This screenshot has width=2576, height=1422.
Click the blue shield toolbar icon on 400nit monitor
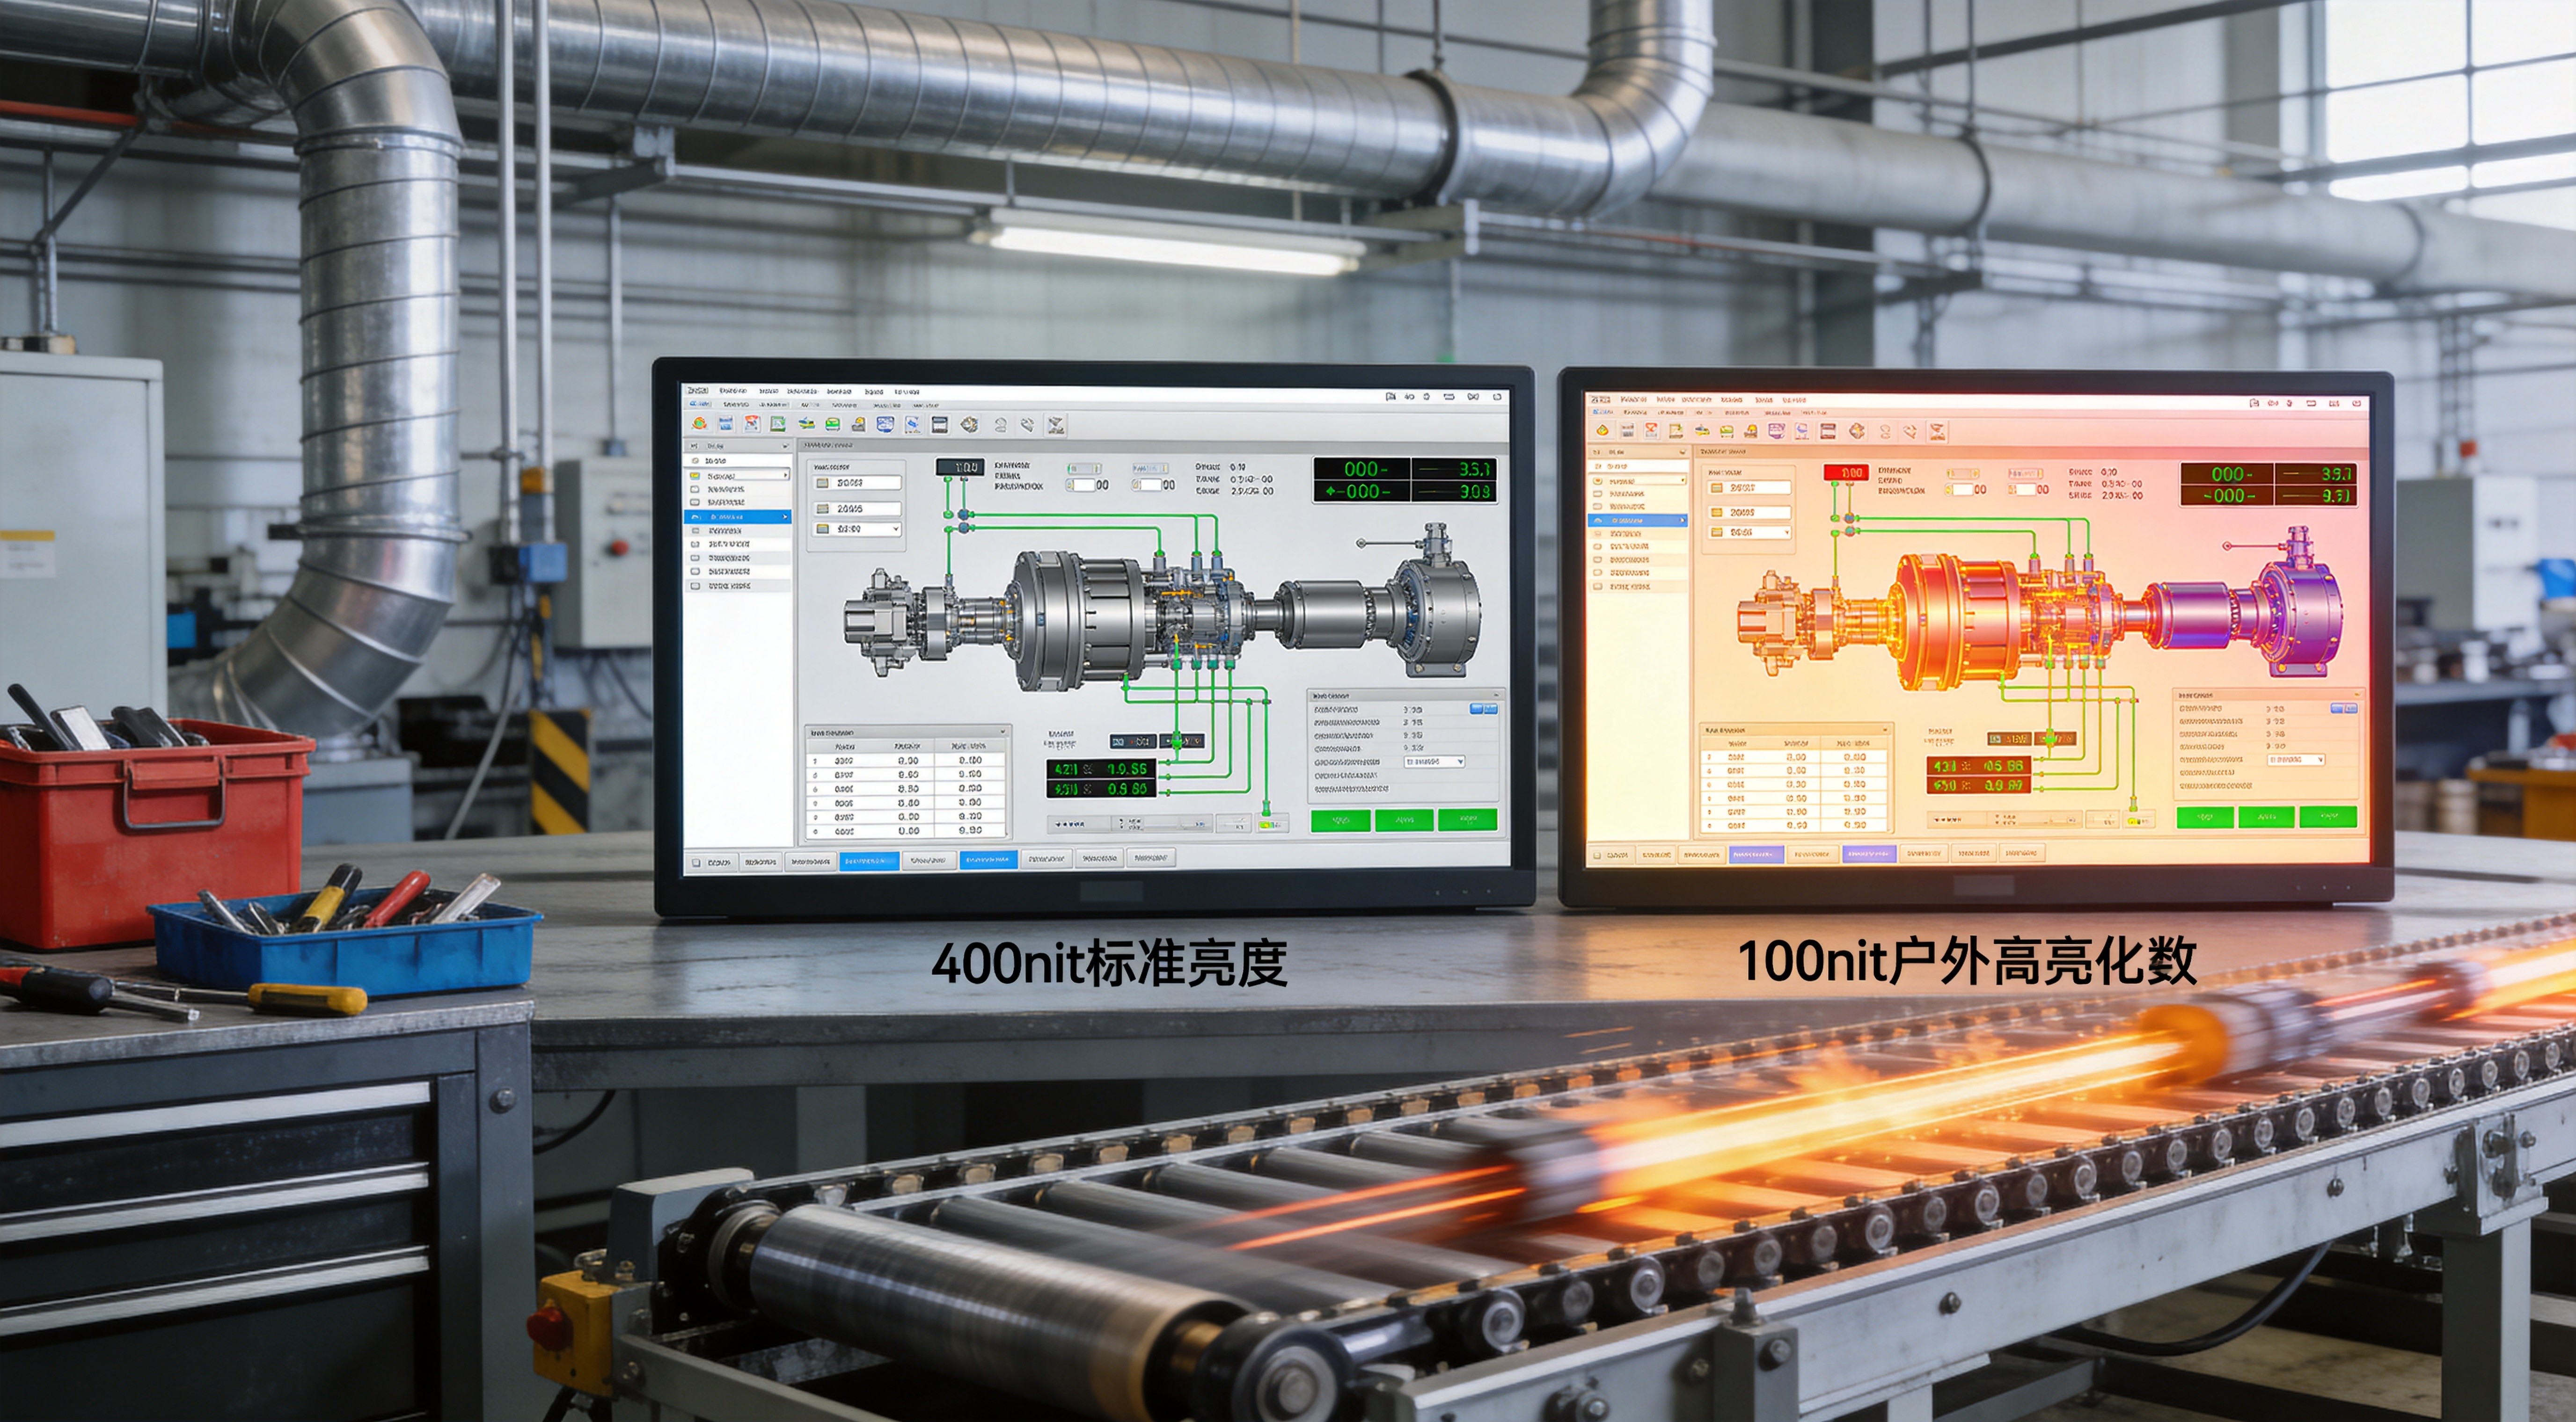(x=885, y=425)
